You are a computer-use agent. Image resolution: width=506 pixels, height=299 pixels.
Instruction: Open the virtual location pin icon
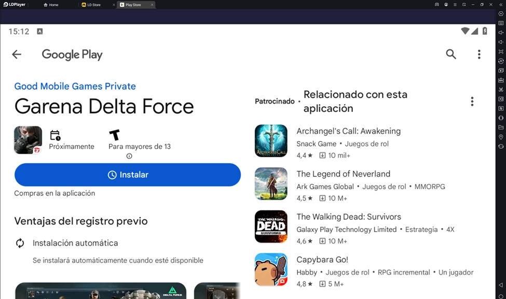click(501, 137)
